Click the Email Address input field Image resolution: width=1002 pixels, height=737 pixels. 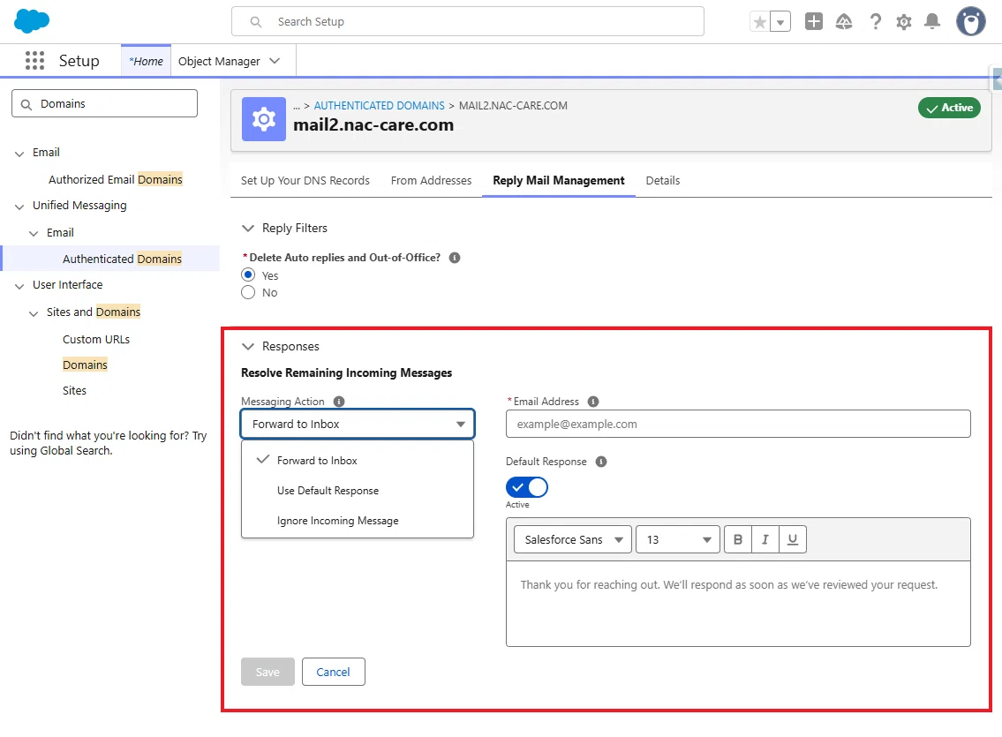click(x=738, y=424)
